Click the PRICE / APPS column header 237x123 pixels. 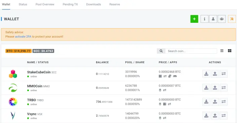tap(168, 62)
